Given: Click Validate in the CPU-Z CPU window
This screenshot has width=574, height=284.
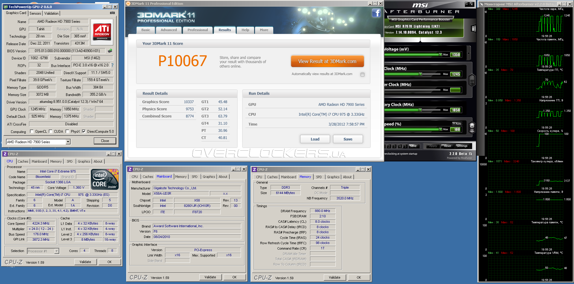Looking at the screenshot, I should click(x=85, y=262).
